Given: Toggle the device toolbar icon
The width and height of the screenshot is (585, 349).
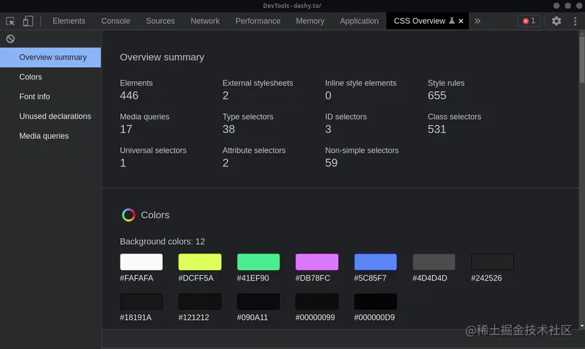Looking at the screenshot, I should [x=28, y=21].
